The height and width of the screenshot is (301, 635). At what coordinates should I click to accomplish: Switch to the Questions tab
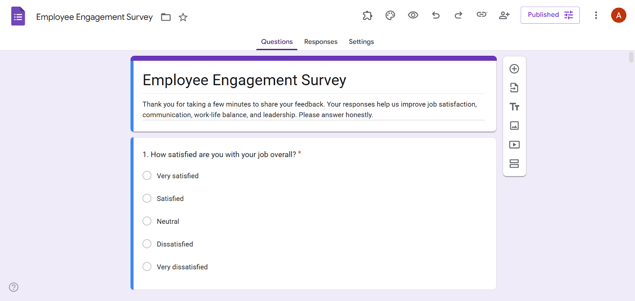(277, 42)
